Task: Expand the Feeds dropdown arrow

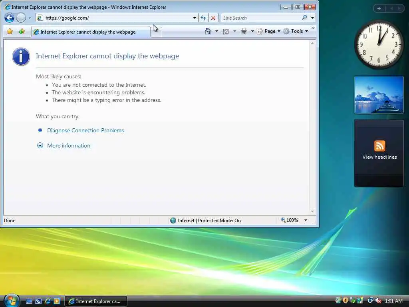Action: pyautogui.click(x=234, y=31)
